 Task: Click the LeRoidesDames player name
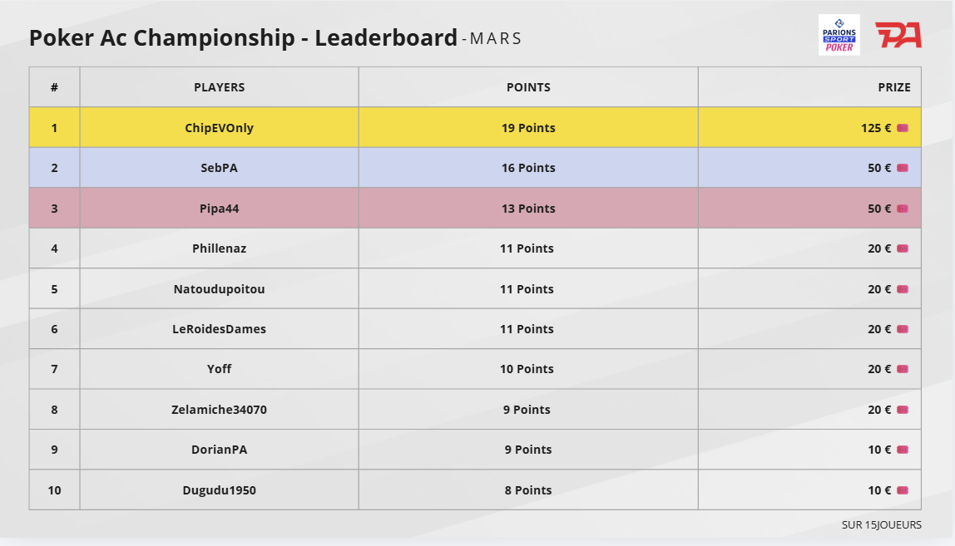pyautogui.click(x=220, y=329)
